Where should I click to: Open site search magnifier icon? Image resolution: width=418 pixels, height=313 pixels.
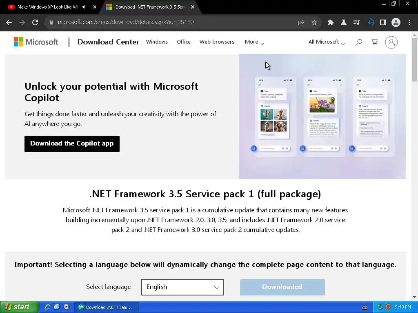coord(359,42)
